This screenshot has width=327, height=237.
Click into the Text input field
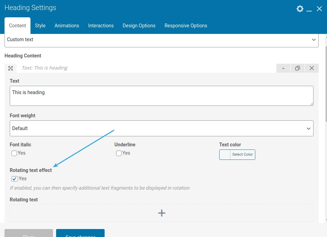click(161, 96)
